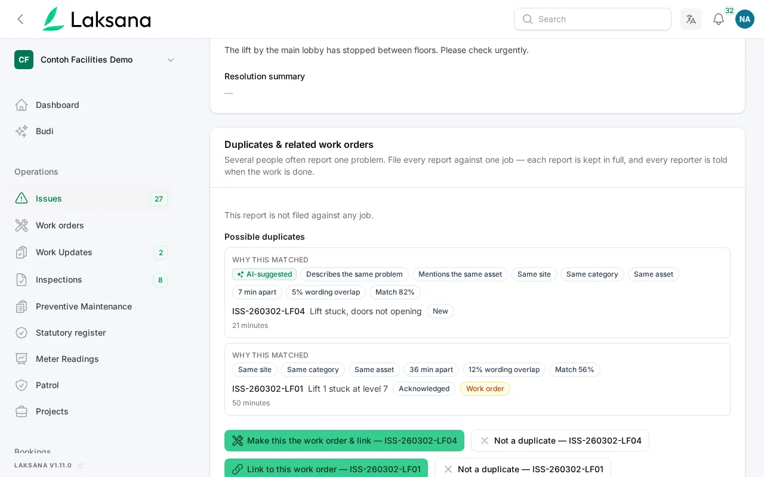This screenshot has height=477, width=764.
Task: Open the Dashboard menu item
Action: coord(91,105)
